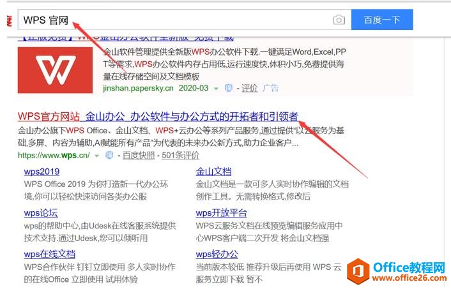451x289 pixels.
Task: Open the wps论坛 sublink
Action: (41, 213)
